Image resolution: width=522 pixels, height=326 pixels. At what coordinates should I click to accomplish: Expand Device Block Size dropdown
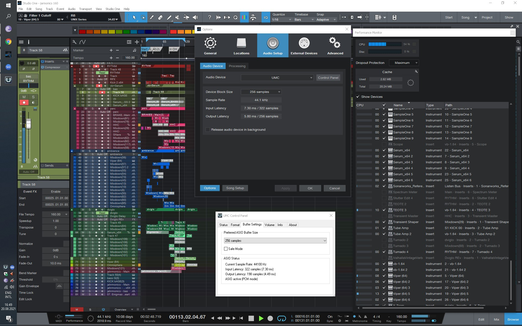click(x=261, y=92)
